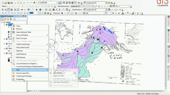Toggle visibility of the proj raster layer
Image resolution: width=170 pixels, height=95 pixels.
coord(7,53)
